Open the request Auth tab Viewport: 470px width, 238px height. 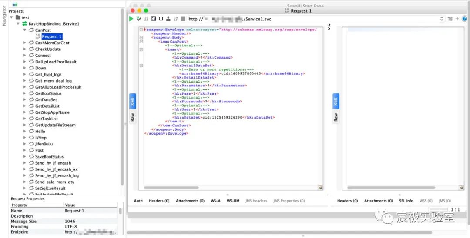138,201
